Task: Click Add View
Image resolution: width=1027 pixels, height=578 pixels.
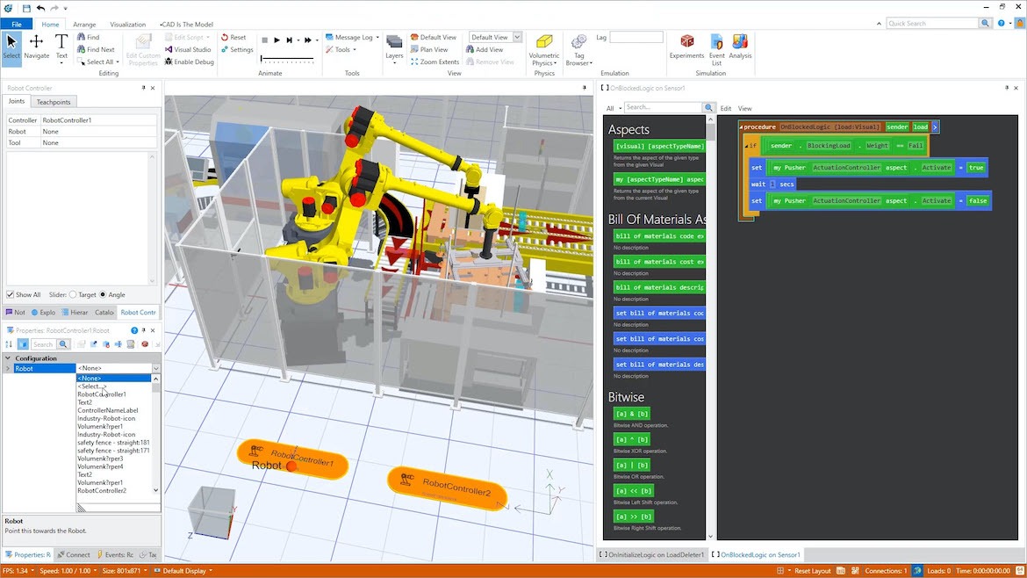Action: pos(484,49)
